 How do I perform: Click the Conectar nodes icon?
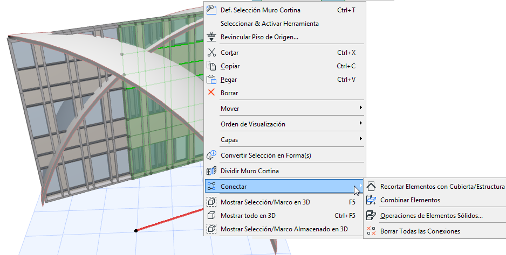(211, 186)
